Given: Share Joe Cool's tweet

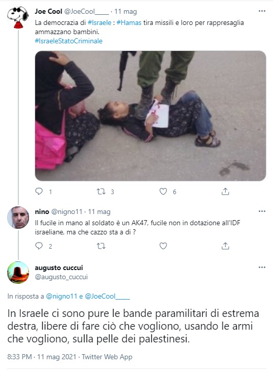Looking at the screenshot, I should (x=225, y=191).
